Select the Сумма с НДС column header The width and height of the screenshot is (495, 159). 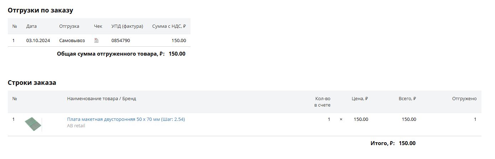[x=169, y=26]
